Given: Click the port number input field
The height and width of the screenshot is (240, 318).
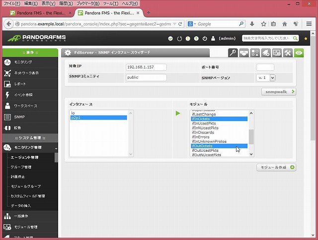Looking at the screenshot, I should point(265,67).
